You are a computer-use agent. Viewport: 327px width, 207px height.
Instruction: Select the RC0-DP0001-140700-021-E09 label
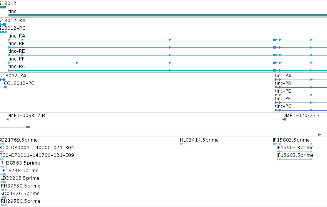(37, 155)
